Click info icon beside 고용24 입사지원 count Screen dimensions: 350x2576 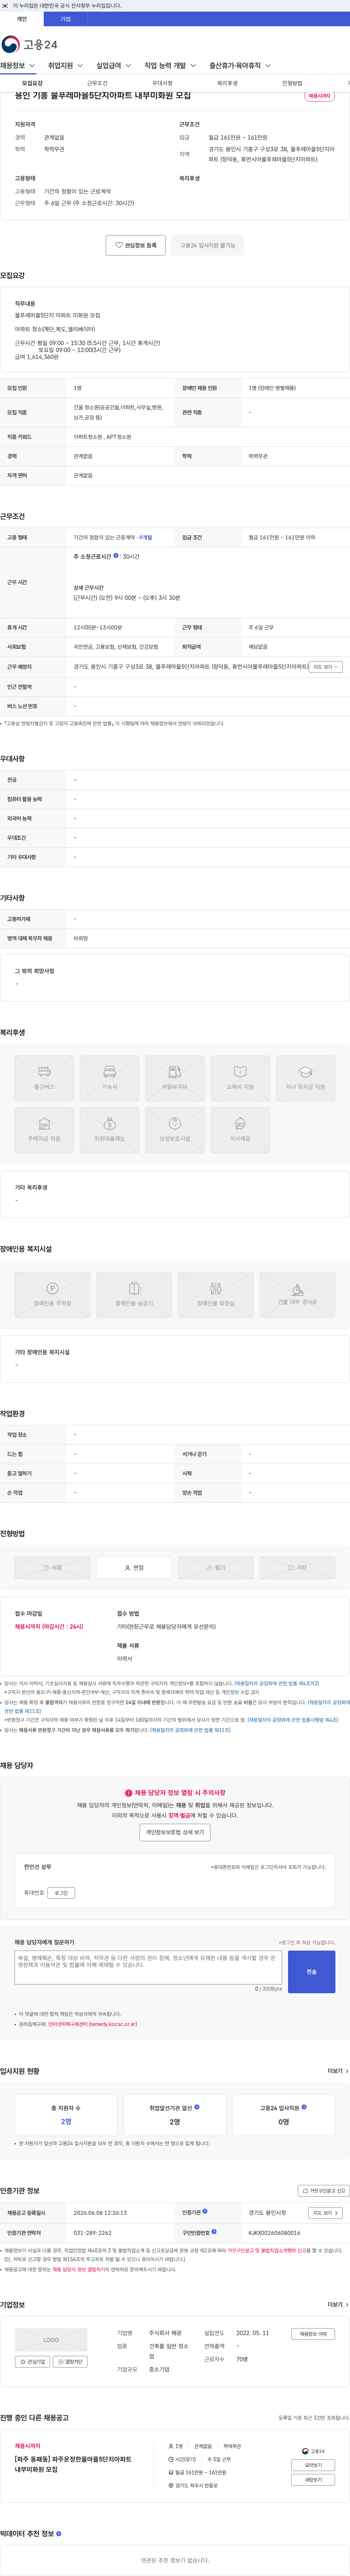click(x=304, y=2107)
